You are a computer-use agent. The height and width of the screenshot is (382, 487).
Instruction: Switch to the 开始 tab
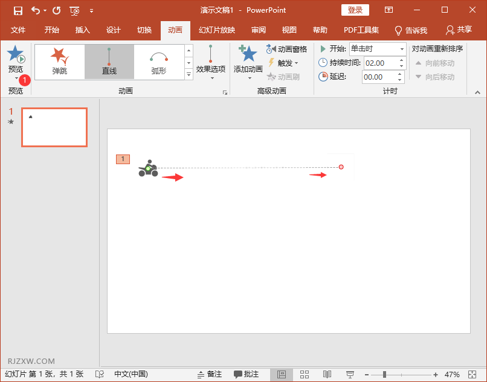[51, 30]
